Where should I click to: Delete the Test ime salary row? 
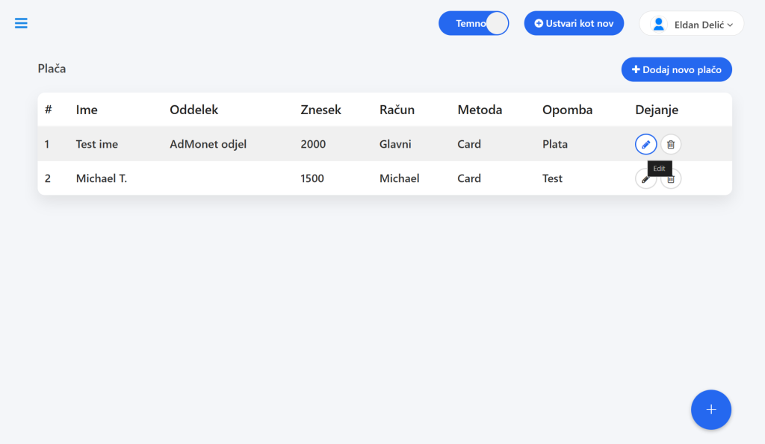pyautogui.click(x=671, y=144)
